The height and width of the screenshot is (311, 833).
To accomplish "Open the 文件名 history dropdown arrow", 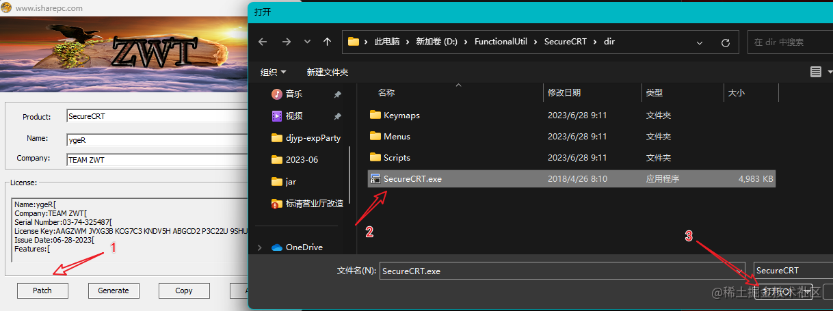I will click(739, 271).
